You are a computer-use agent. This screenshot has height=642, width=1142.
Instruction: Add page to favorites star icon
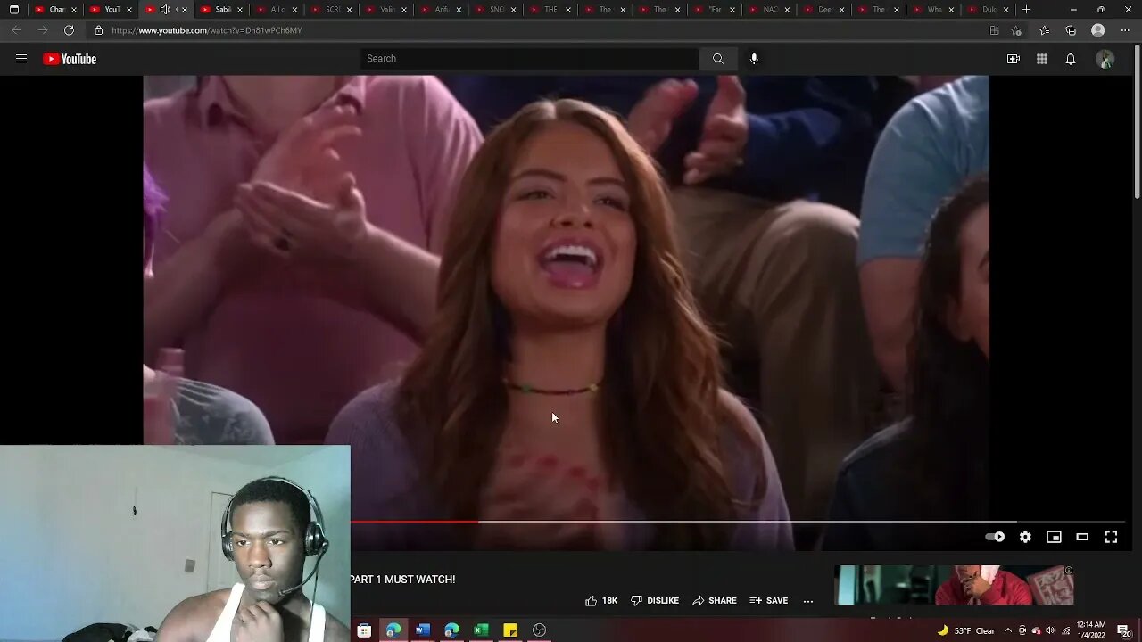tap(1016, 30)
